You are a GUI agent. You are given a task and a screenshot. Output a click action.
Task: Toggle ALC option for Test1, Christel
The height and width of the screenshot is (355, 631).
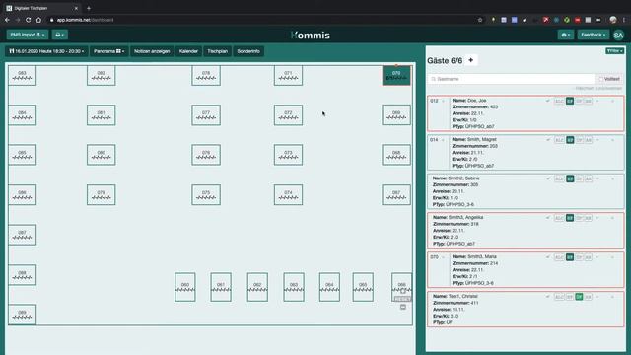(x=559, y=297)
